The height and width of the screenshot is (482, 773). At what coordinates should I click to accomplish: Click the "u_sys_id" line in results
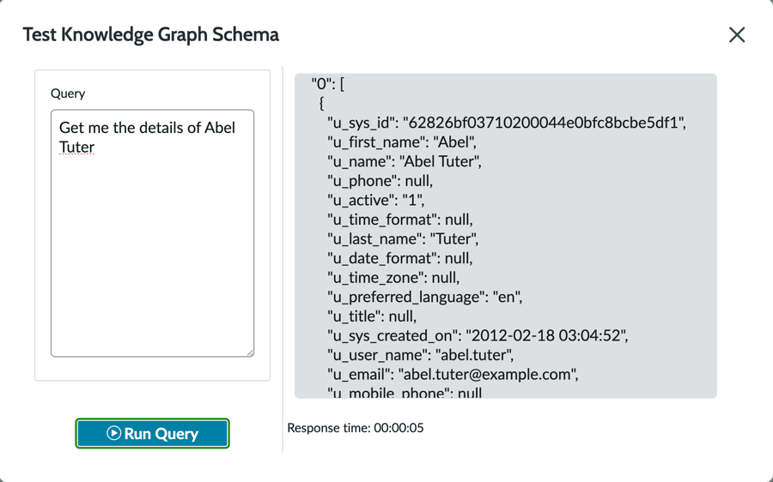506,123
